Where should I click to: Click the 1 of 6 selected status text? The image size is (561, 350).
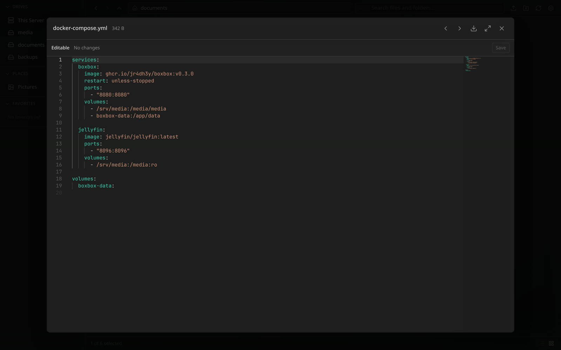(106, 343)
